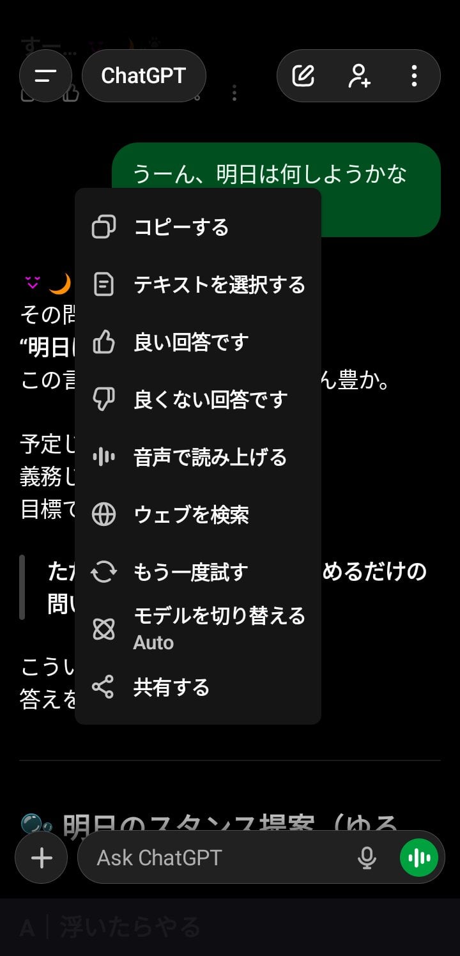Start a new chat with compose icon
The width and height of the screenshot is (460, 956).
[303, 76]
